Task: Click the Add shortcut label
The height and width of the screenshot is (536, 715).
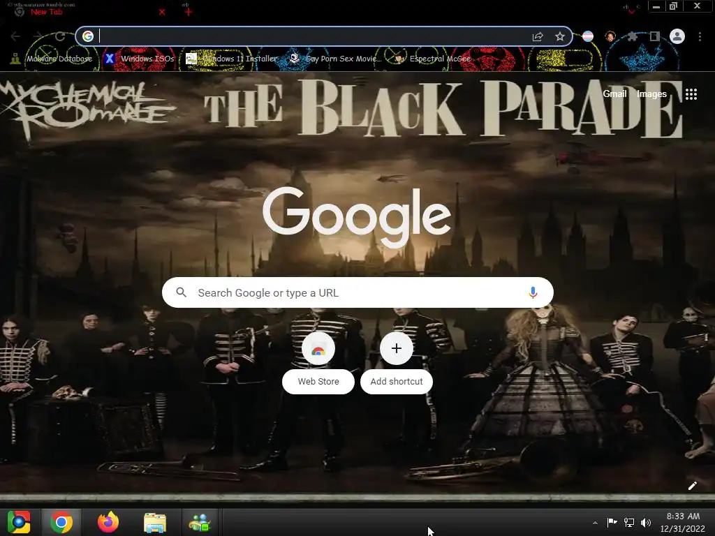Action: click(x=397, y=382)
